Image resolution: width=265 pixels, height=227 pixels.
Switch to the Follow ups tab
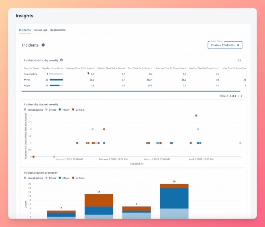(x=41, y=30)
